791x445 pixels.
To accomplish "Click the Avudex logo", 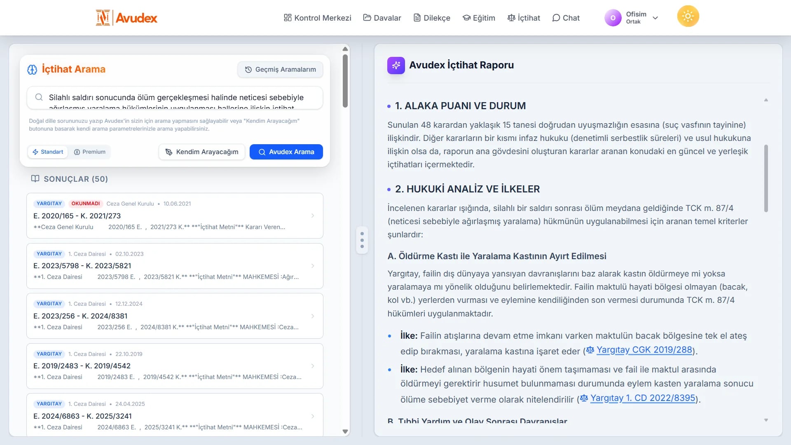I will tap(126, 17).
